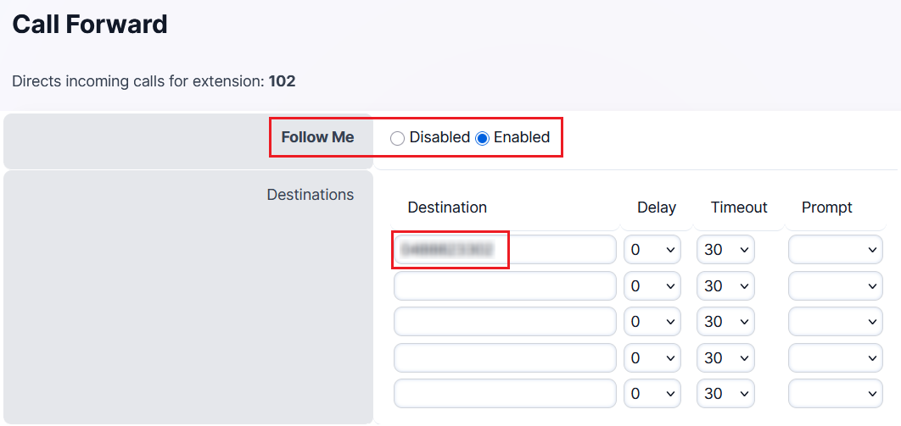Expand the fifth row Delay dropdown
This screenshot has width=901, height=426.
coord(652,394)
